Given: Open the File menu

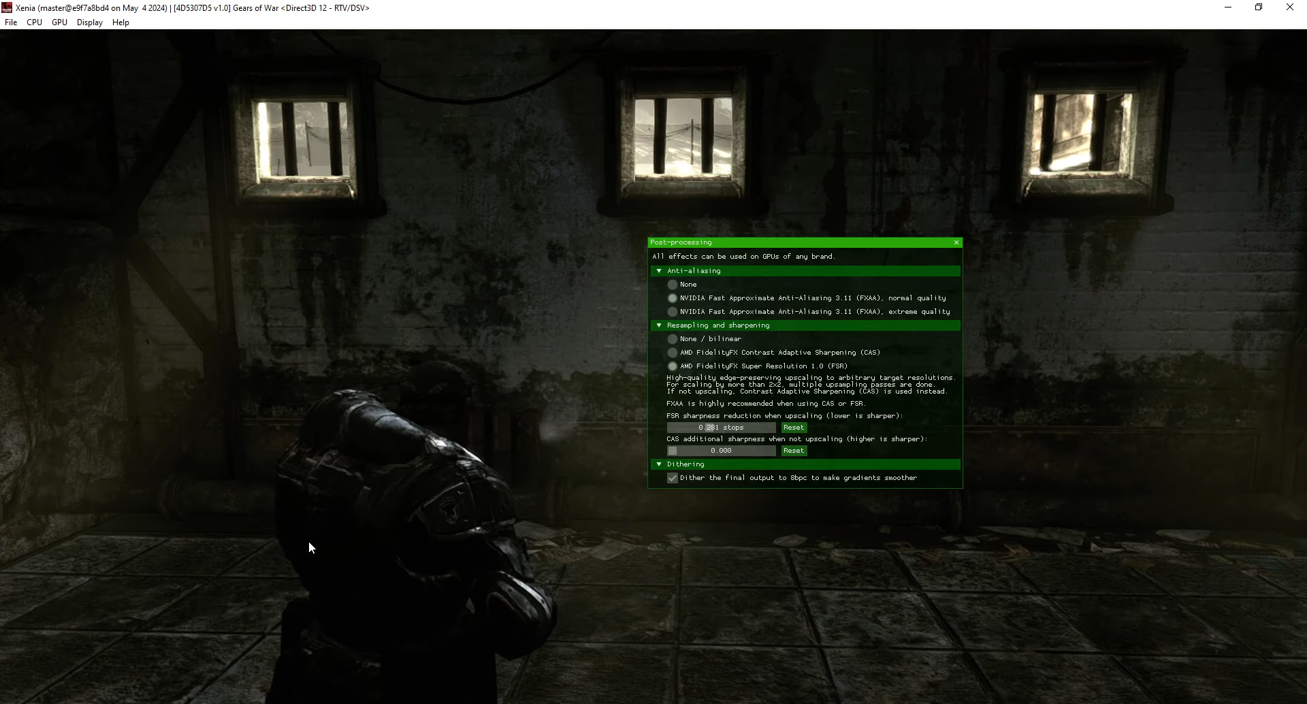Looking at the screenshot, I should tap(11, 22).
